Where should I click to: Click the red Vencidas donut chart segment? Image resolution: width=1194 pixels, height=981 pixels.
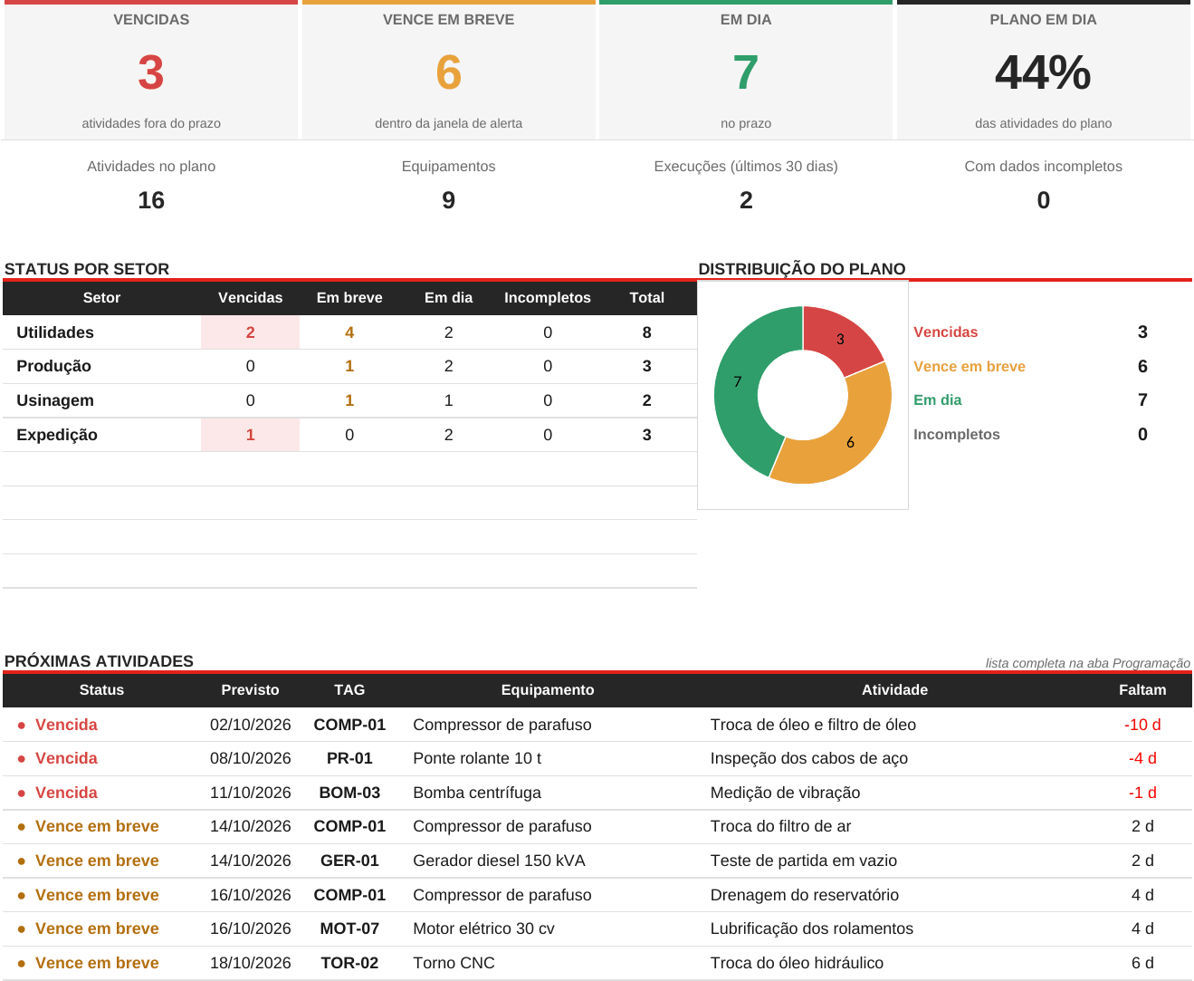pyautogui.click(x=840, y=340)
